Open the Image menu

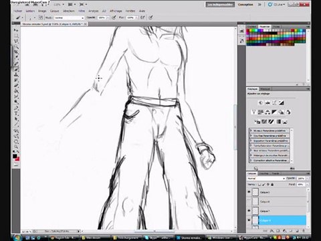click(42, 11)
